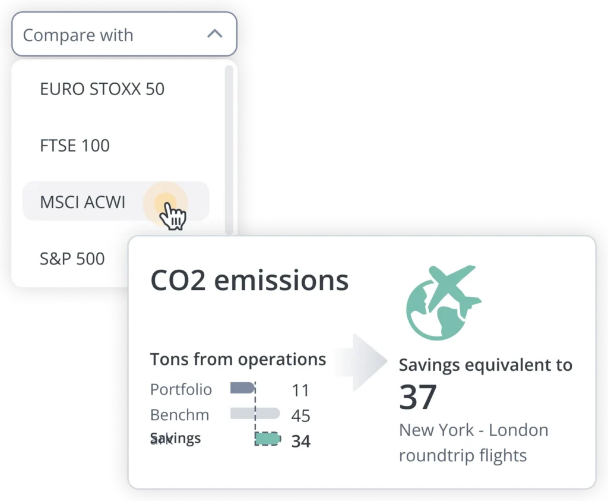Collapse the Compare with chevron arrow
Image resolution: width=608 pixels, height=501 pixels.
215,34
